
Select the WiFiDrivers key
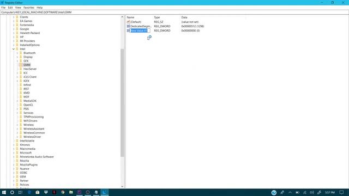31,121
